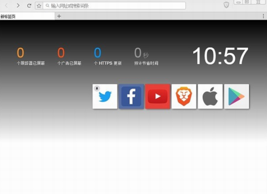Focus the URL address search field
Viewport: 267px width, 194px height.
[115, 6]
